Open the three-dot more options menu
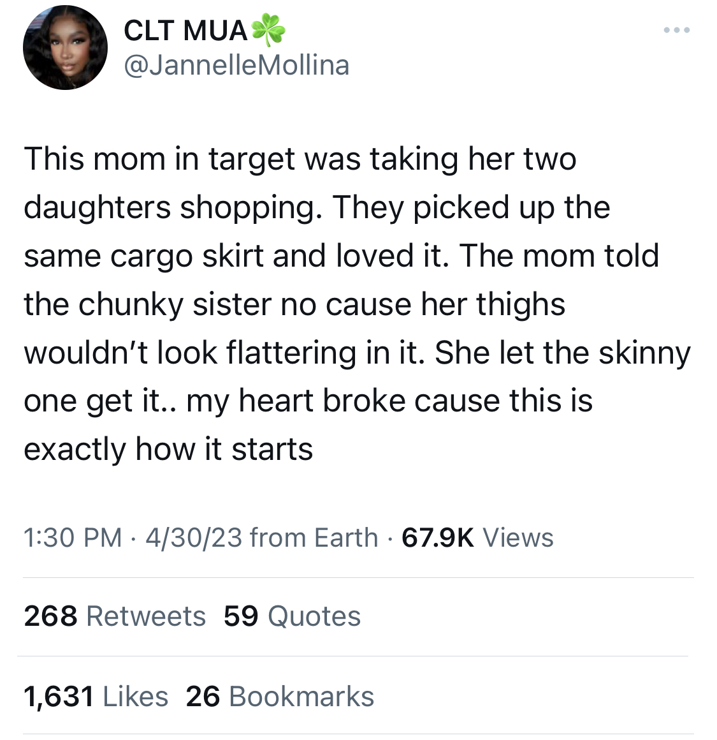Screen dimensions: 717x740 (676, 30)
